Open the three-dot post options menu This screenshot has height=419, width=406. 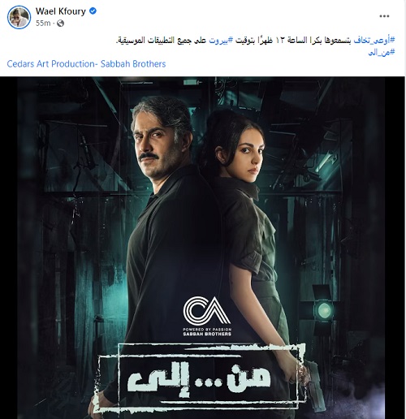[384, 16]
